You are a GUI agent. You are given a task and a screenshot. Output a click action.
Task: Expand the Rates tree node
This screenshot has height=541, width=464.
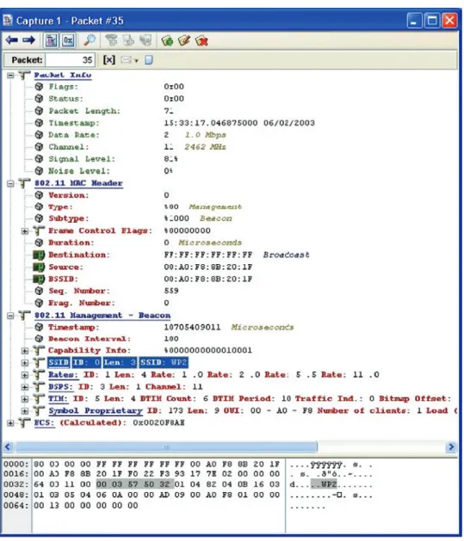tap(24, 375)
